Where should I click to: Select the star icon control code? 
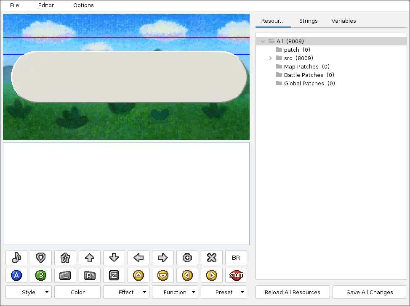(x=65, y=258)
